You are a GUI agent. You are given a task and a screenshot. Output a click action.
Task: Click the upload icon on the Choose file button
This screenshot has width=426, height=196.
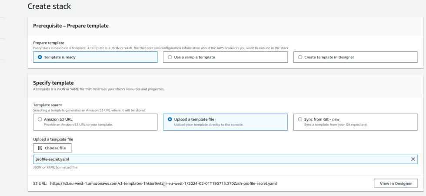click(x=40, y=148)
